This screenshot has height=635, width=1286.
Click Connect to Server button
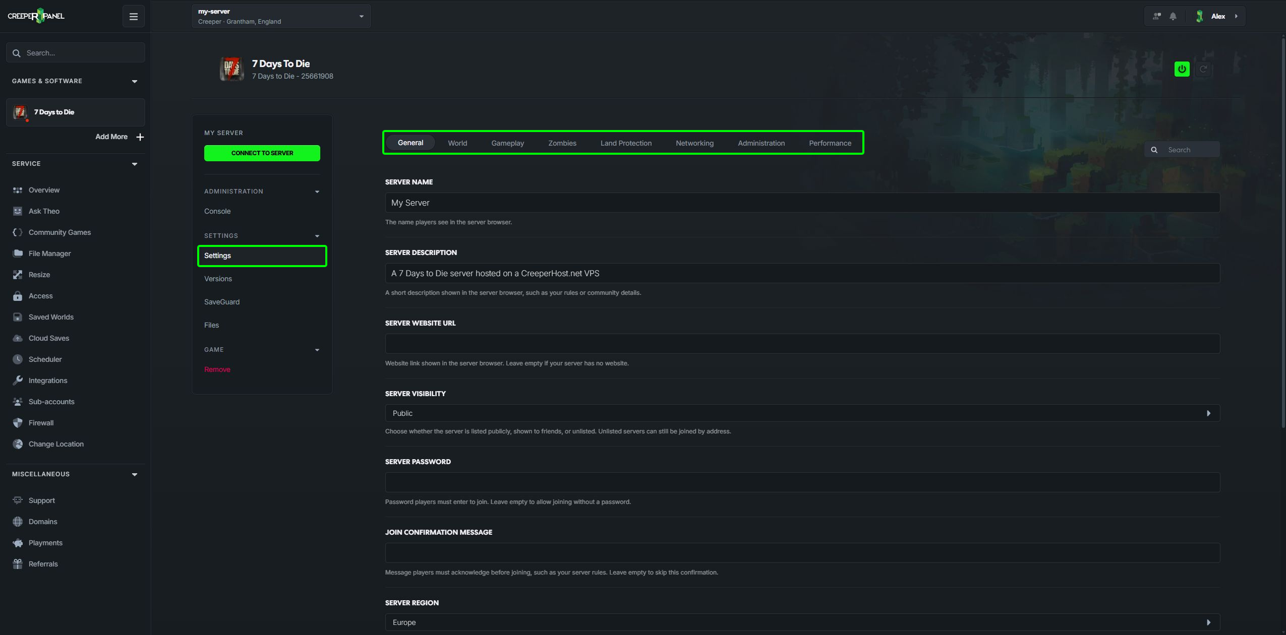tap(262, 153)
